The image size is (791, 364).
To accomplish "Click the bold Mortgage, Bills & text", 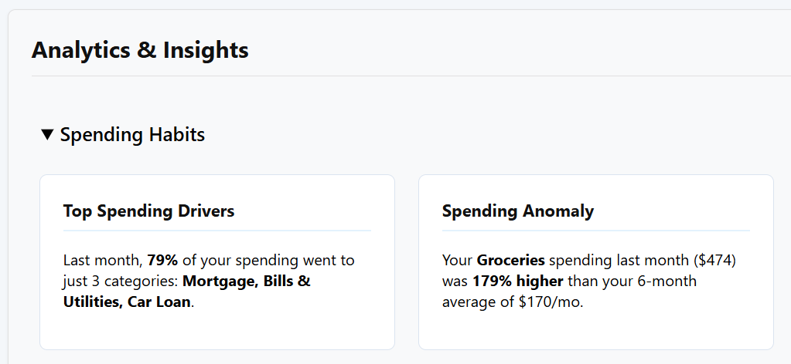I will [246, 281].
